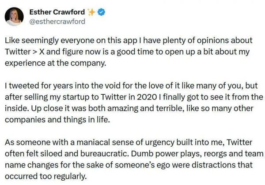Viewport: 265px width, 185px height.
Task: Click the paragraph starting 'I tweeted for years'
Action: (x=132, y=102)
